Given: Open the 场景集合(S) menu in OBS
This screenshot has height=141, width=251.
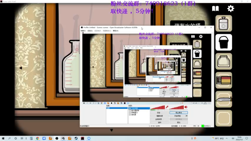Looking at the screenshot, I should (107, 31).
